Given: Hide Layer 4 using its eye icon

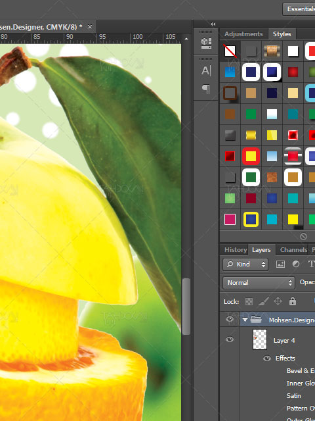Looking at the screenshot, I should tap(229, 339).
